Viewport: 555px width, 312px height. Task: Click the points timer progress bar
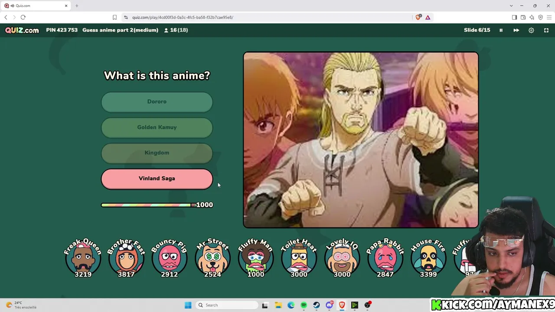148,205
